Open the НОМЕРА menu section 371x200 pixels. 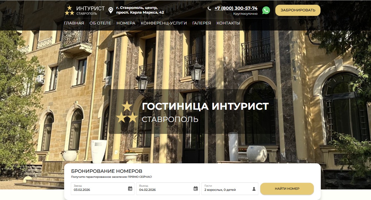tap(126, 23)
